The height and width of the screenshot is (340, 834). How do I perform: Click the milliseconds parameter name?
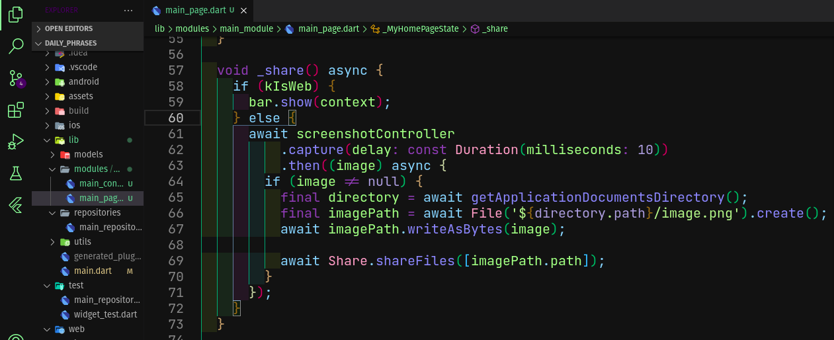574,149
